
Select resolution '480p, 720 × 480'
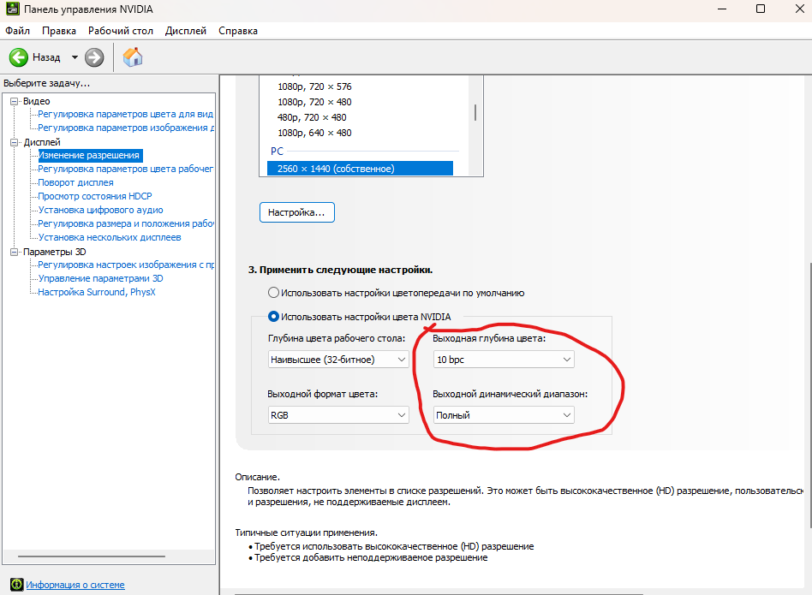(312, 117)
